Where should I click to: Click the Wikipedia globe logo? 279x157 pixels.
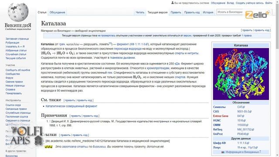point(18,12)
